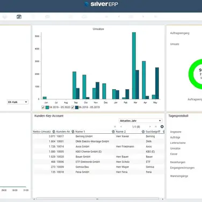
Task: Sort table by Name 2 column
Action: [121, 132]
